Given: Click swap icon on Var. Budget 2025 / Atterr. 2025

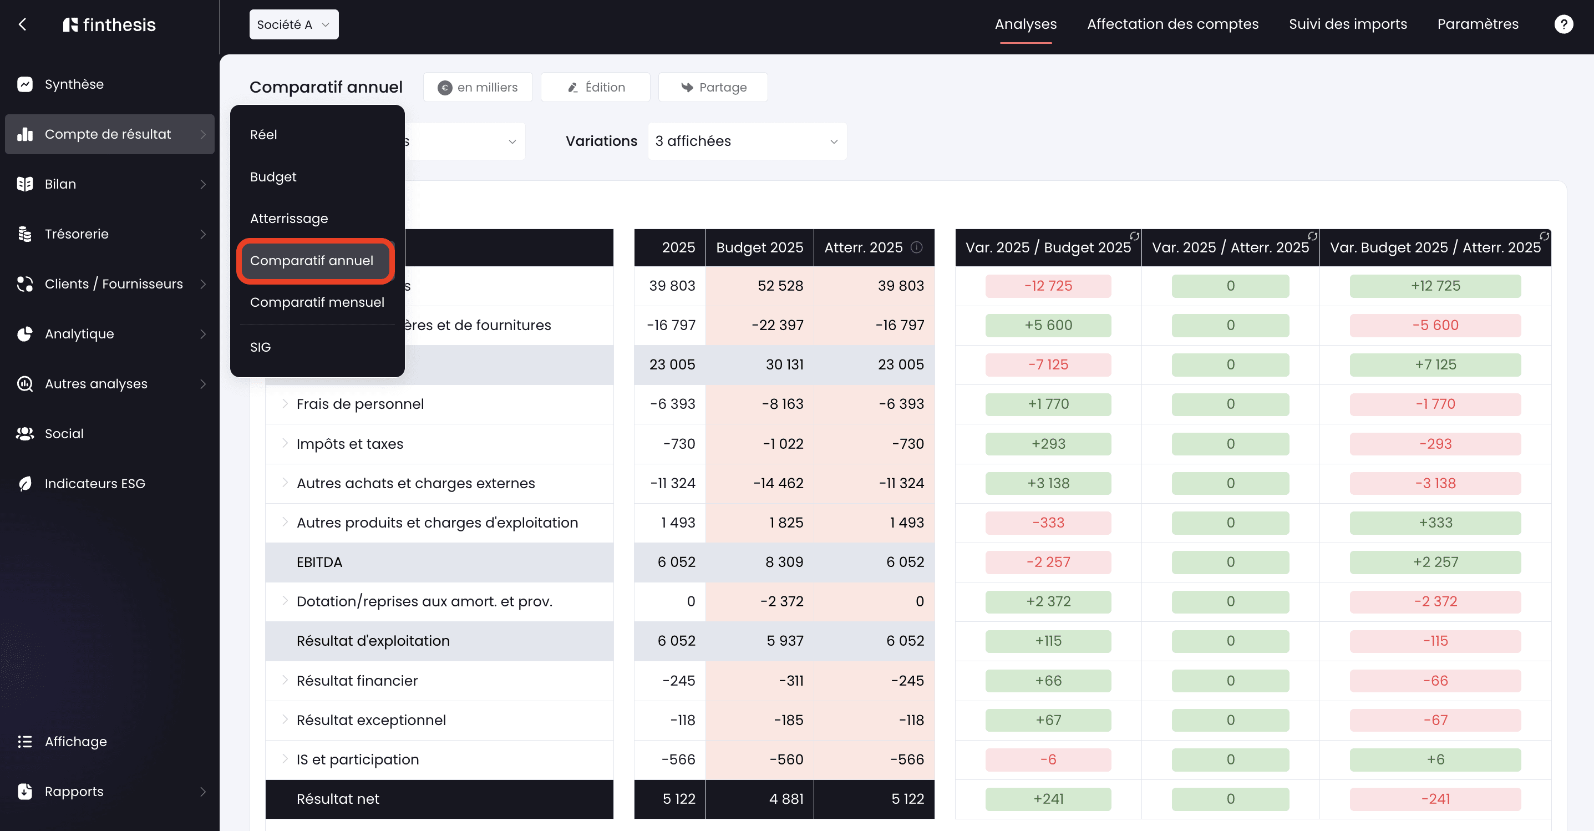Looking at the screenshot, I should tap(1544, 236).
